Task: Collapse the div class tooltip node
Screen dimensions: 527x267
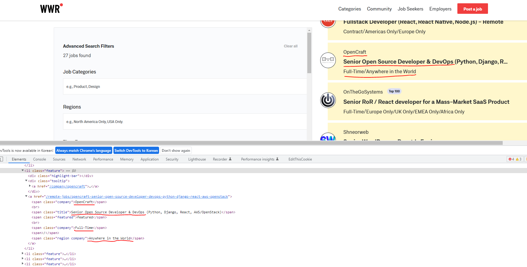Action: [26, 181]
